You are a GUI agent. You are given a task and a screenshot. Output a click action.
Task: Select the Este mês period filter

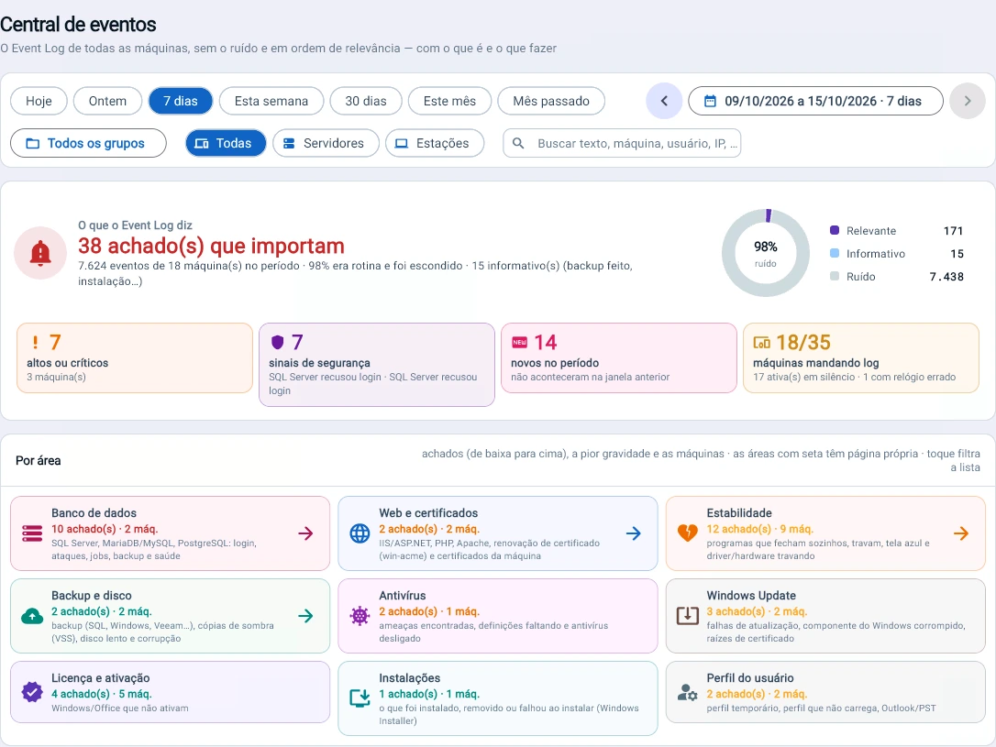tap(449, 101)
